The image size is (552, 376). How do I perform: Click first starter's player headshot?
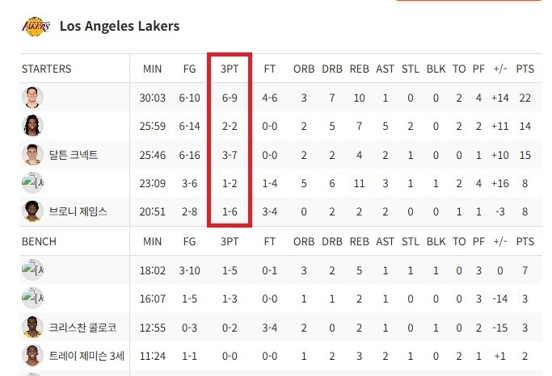pyautogui.click(x=32, y=98)
